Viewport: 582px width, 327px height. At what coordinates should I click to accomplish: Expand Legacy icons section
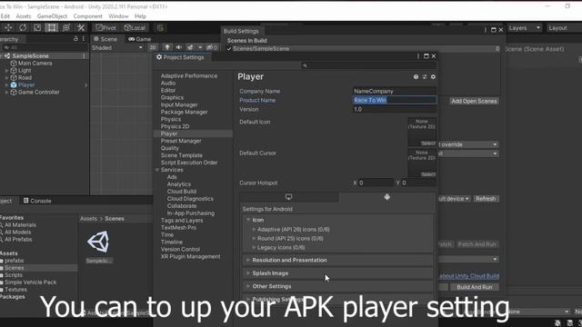pos(254,248)
